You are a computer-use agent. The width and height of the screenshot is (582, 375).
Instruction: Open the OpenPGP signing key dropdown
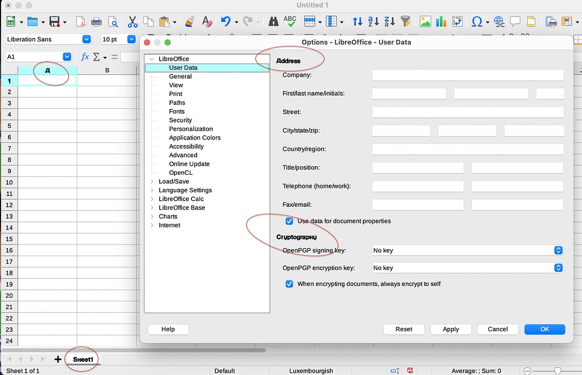tap(558, 250)
